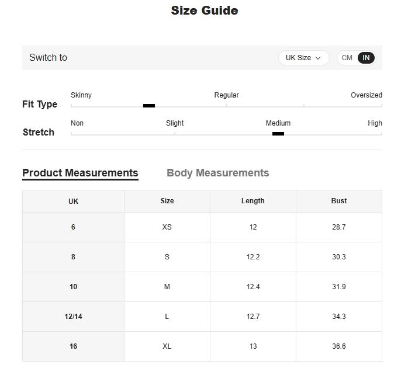Screen dimensions: 408x368
Task: Select the Product Measurements tab
Action: tap(80, 173)
